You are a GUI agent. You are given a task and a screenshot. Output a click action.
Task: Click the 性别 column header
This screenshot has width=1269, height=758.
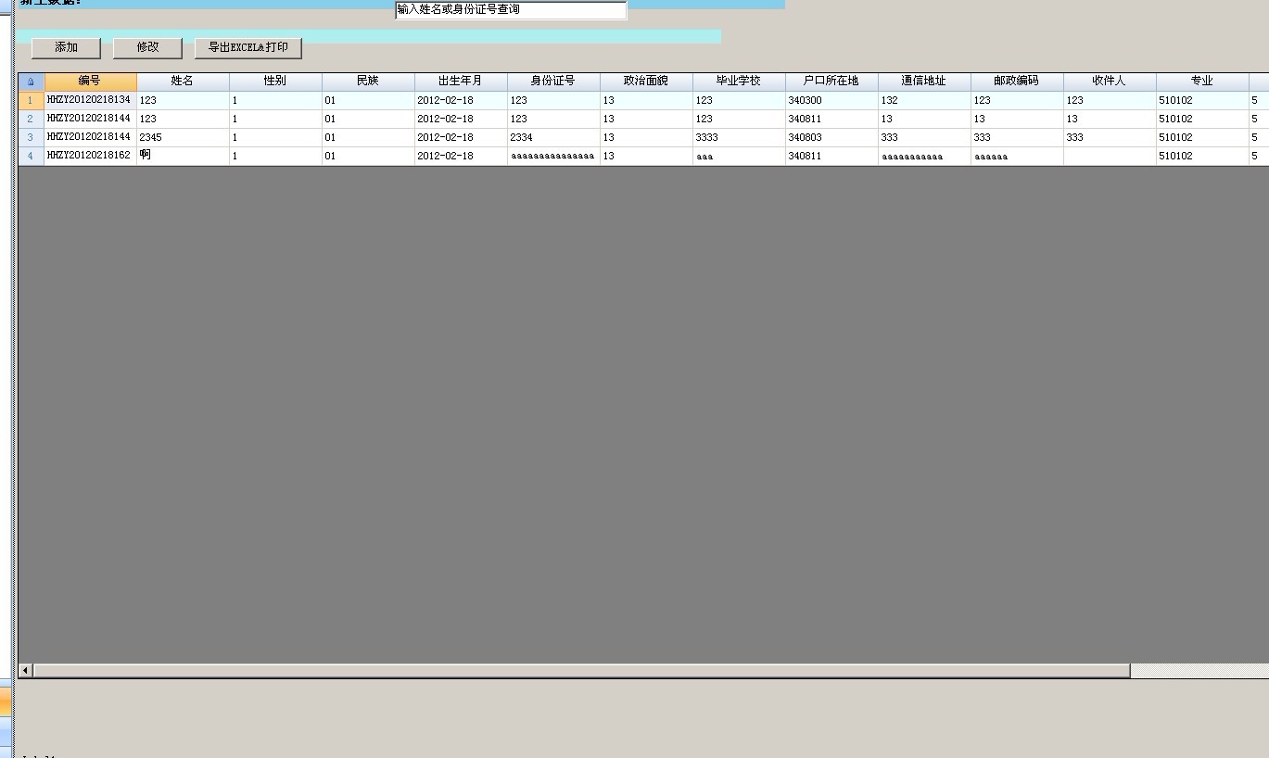(275, 82)
